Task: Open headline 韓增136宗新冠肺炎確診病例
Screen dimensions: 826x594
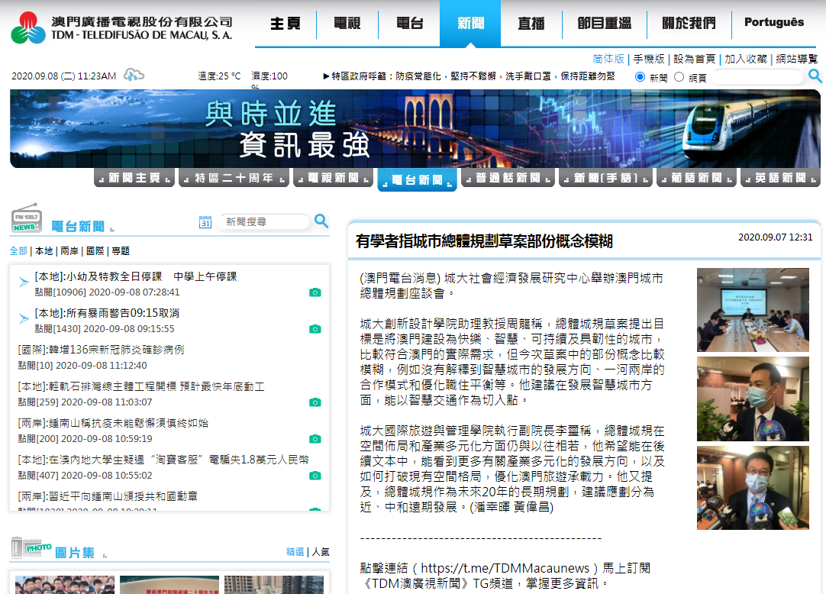Action: tap(101, 350)
